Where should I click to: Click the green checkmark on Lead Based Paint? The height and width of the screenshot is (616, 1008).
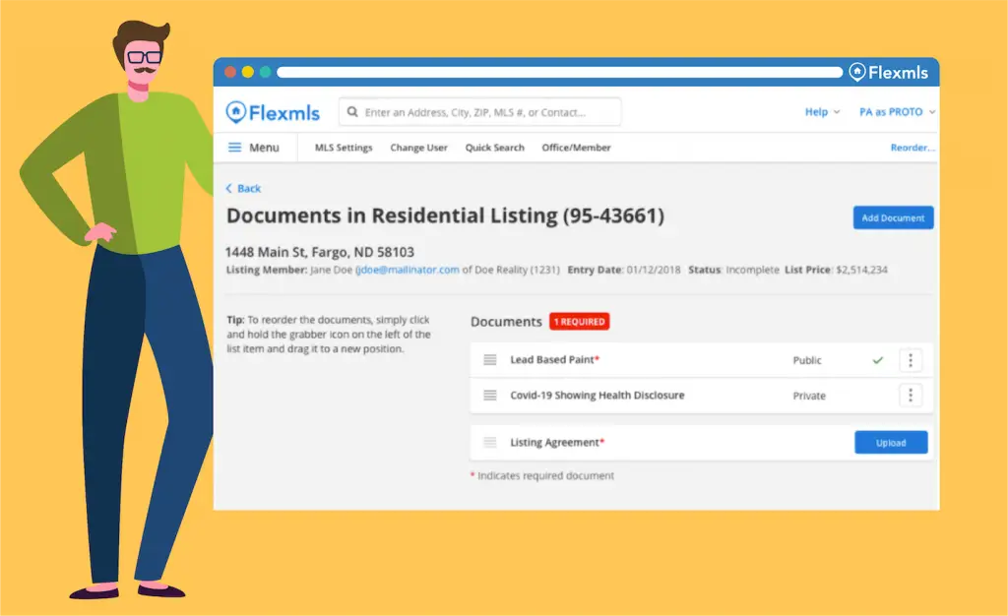tap(877, 360)
